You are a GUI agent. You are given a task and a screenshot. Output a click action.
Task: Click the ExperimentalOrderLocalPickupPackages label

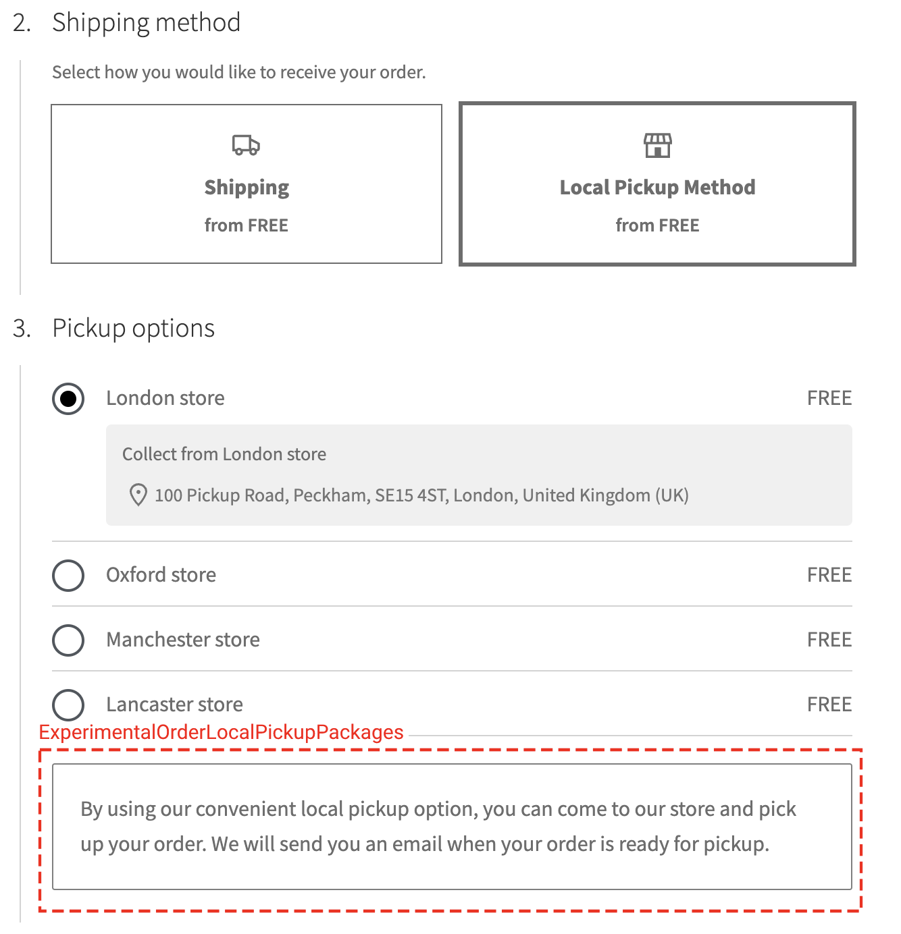point(220,732)
